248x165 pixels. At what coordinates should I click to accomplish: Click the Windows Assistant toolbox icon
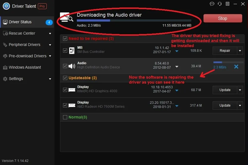[5, 68]
